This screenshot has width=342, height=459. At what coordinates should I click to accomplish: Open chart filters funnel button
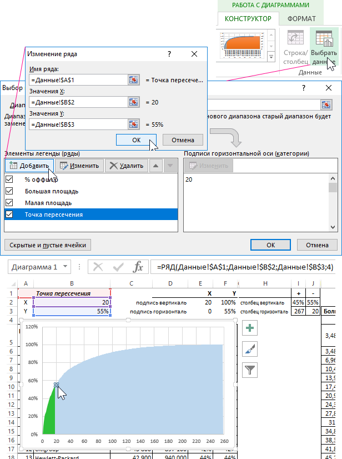point(250,368)
